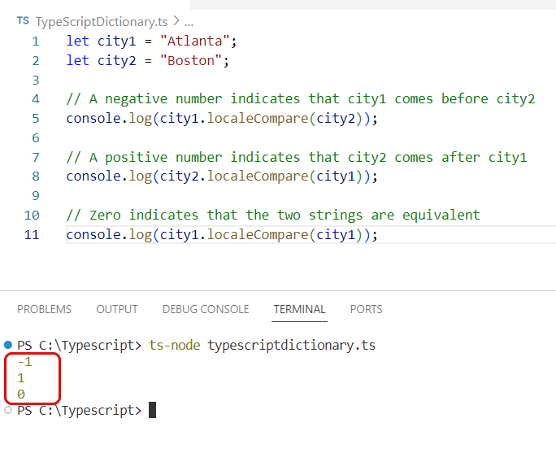This screenshot has width=556, height=475.
Task: Click the city1 variable declaration on line 1
Action: (x=117, y=41)
